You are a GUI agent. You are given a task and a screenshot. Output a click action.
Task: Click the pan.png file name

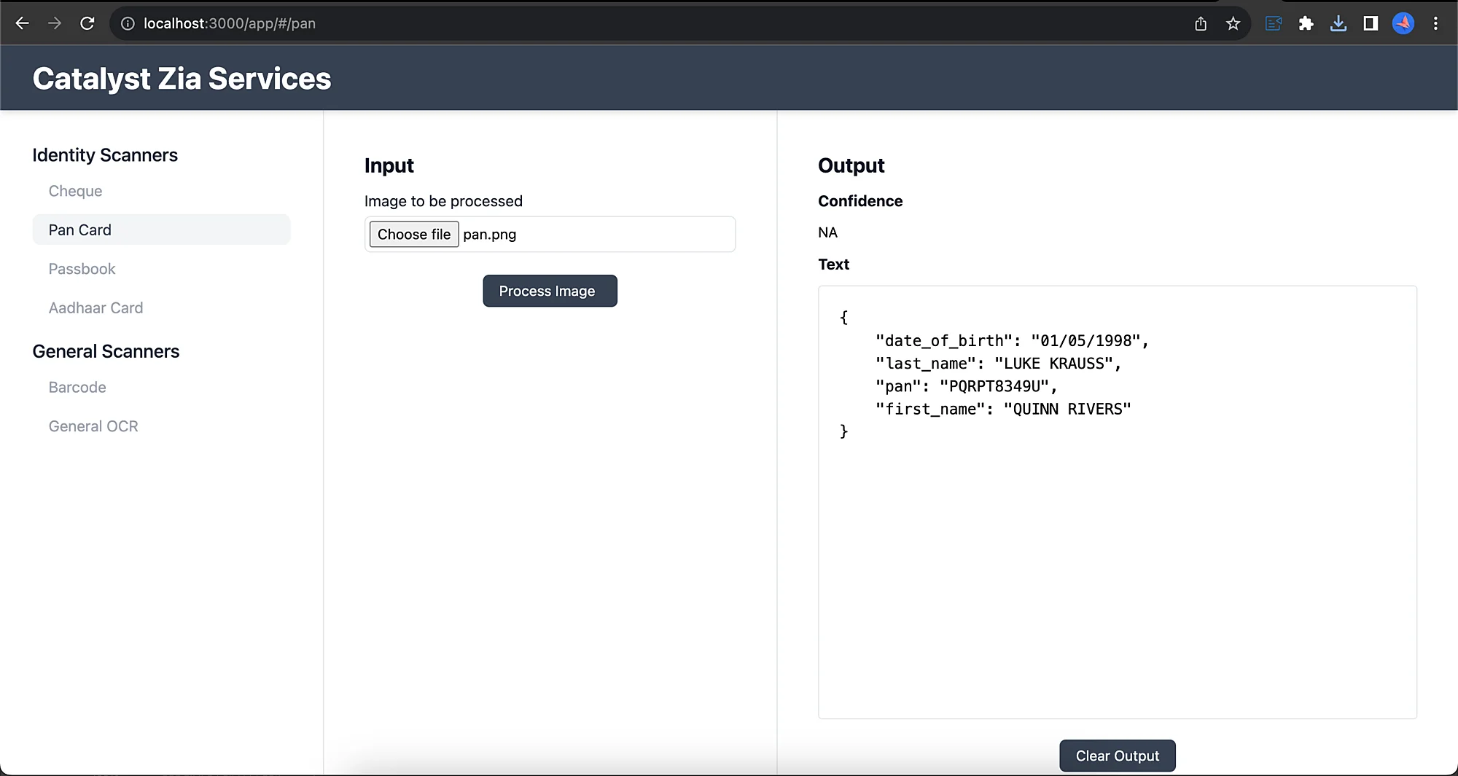[x=490, y=235]
